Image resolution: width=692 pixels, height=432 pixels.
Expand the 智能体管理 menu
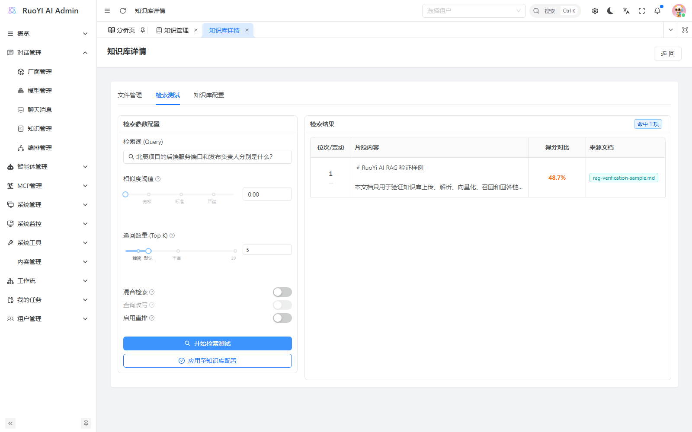pos(48,167)
